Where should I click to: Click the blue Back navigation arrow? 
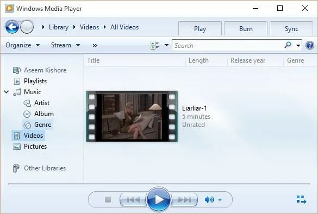coord(12,27)
